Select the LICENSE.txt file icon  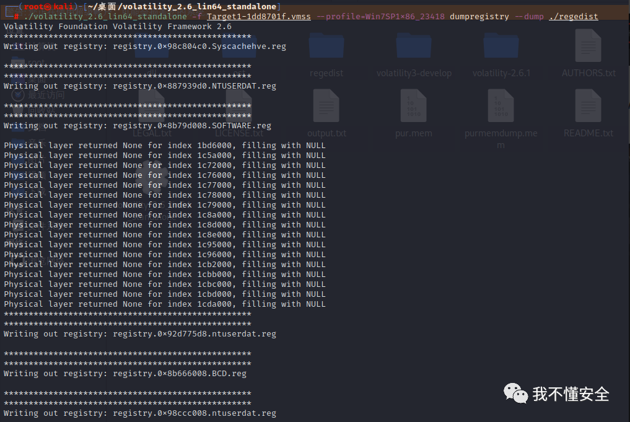click(x=238, y=106)
